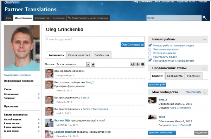Open Test_2 community thumbnail

click(x=152, y=100)
